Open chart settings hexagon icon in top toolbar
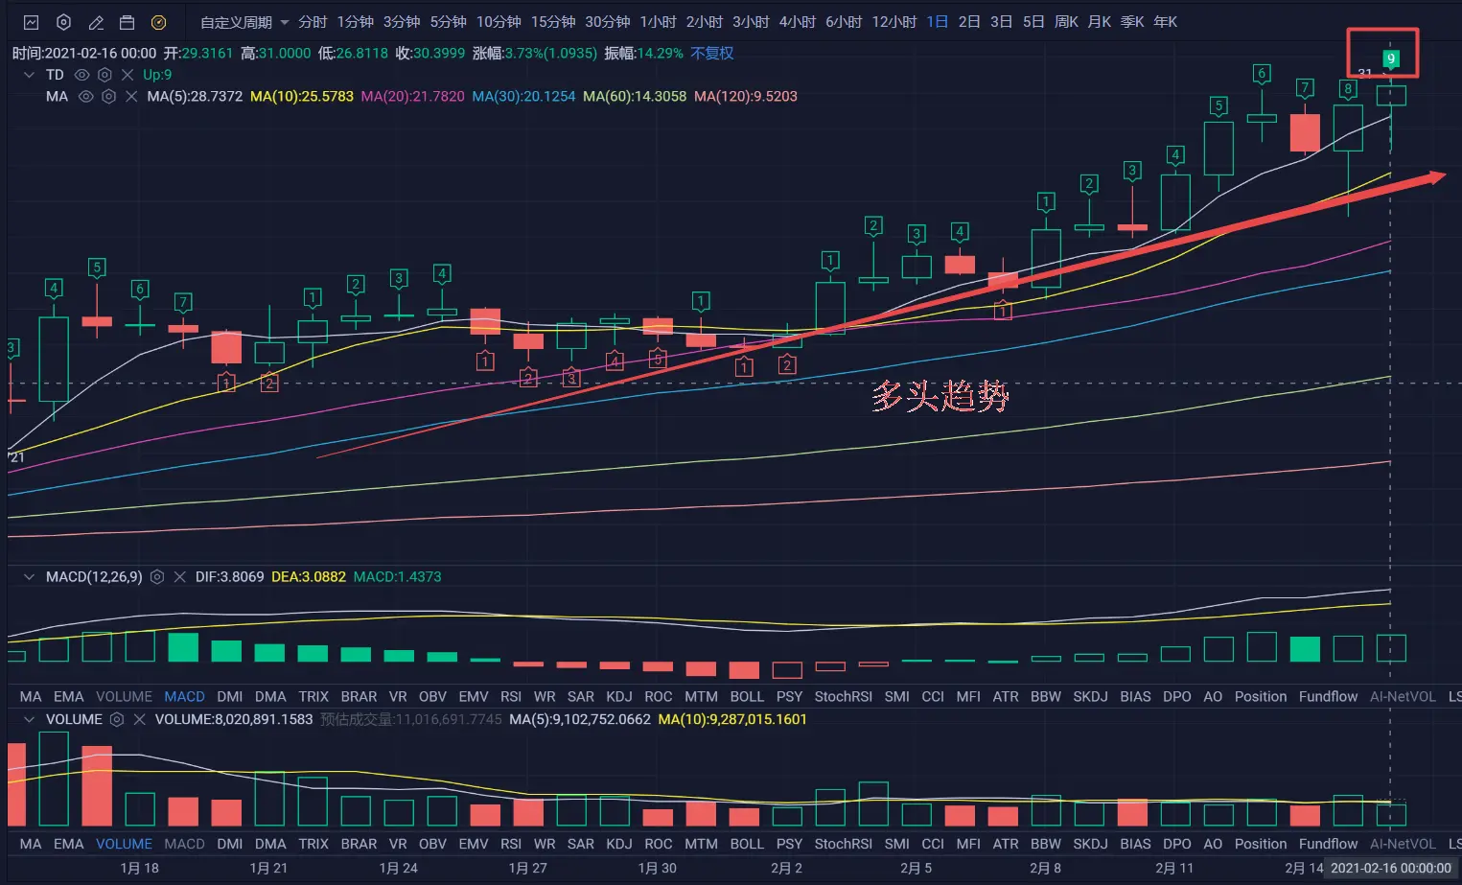Image resolution: width=1462 pixels, height=885 pixels. (63, 22)
